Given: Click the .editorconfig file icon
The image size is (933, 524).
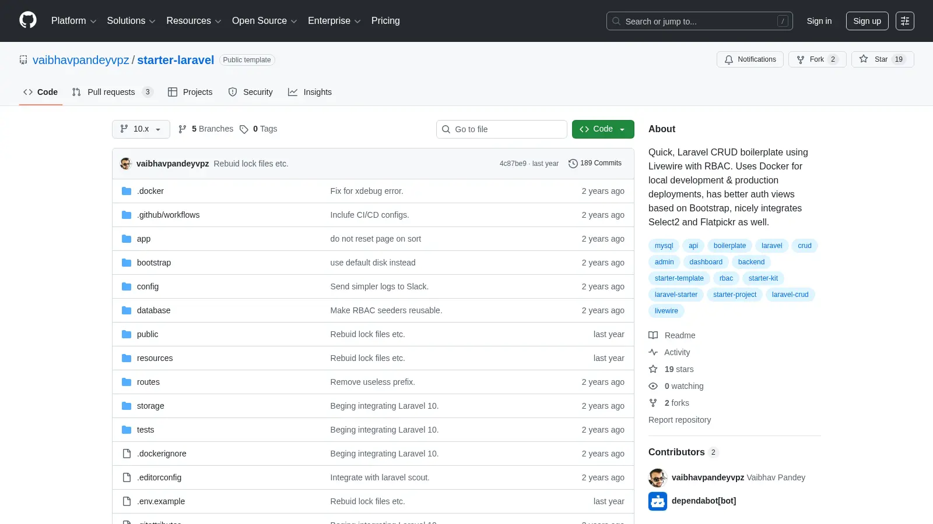Looking at the screenshot, I should (x=127, y=477).
